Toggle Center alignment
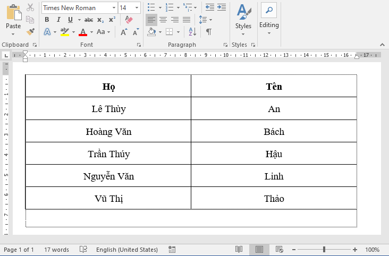 [163, 20]
